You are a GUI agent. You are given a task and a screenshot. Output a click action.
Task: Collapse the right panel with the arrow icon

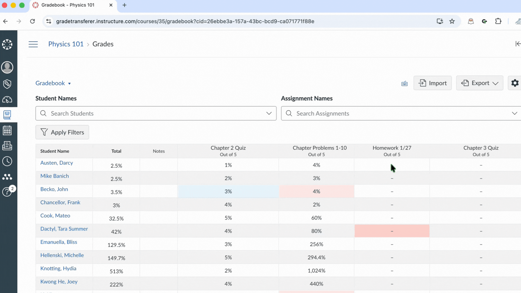pyautogui.click(x=518, y=44)
